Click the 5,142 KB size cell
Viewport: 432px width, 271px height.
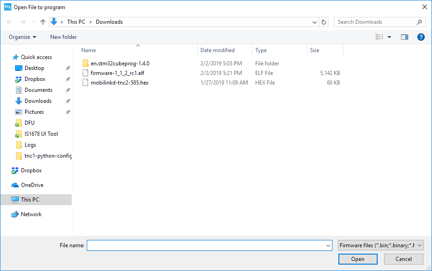330,73
